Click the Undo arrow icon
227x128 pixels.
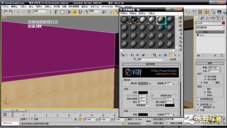5,12
